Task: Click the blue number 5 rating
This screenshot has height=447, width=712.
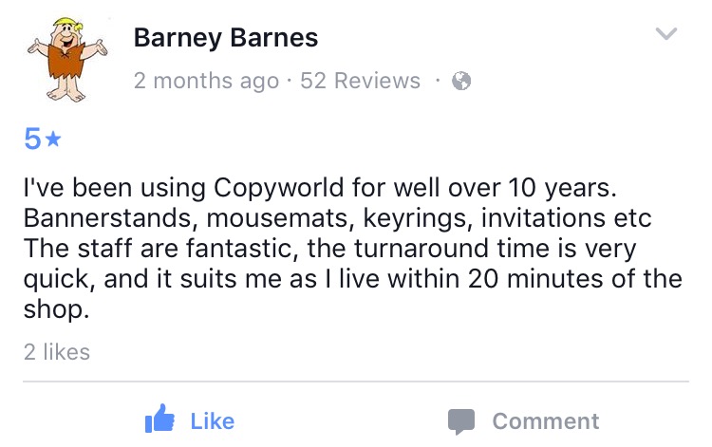Action: (32, 140)
